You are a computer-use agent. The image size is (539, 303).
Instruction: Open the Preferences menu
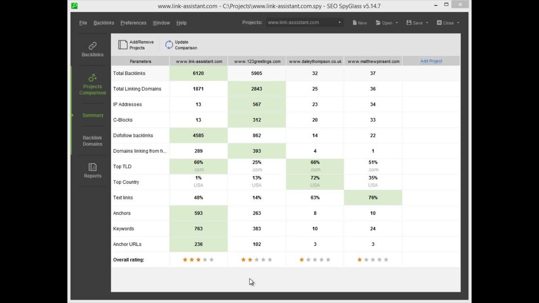pos(133,23)
